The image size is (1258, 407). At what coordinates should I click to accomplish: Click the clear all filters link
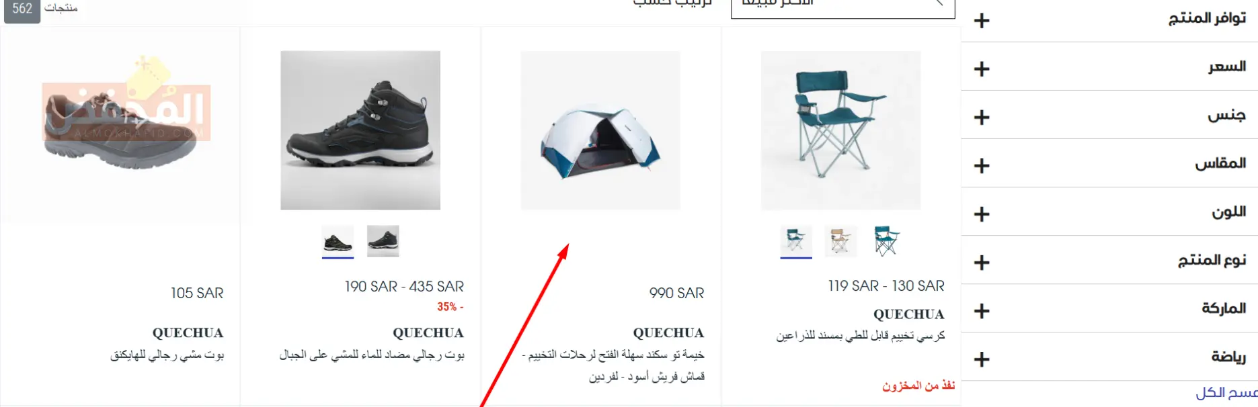(x=1226, y=393)
